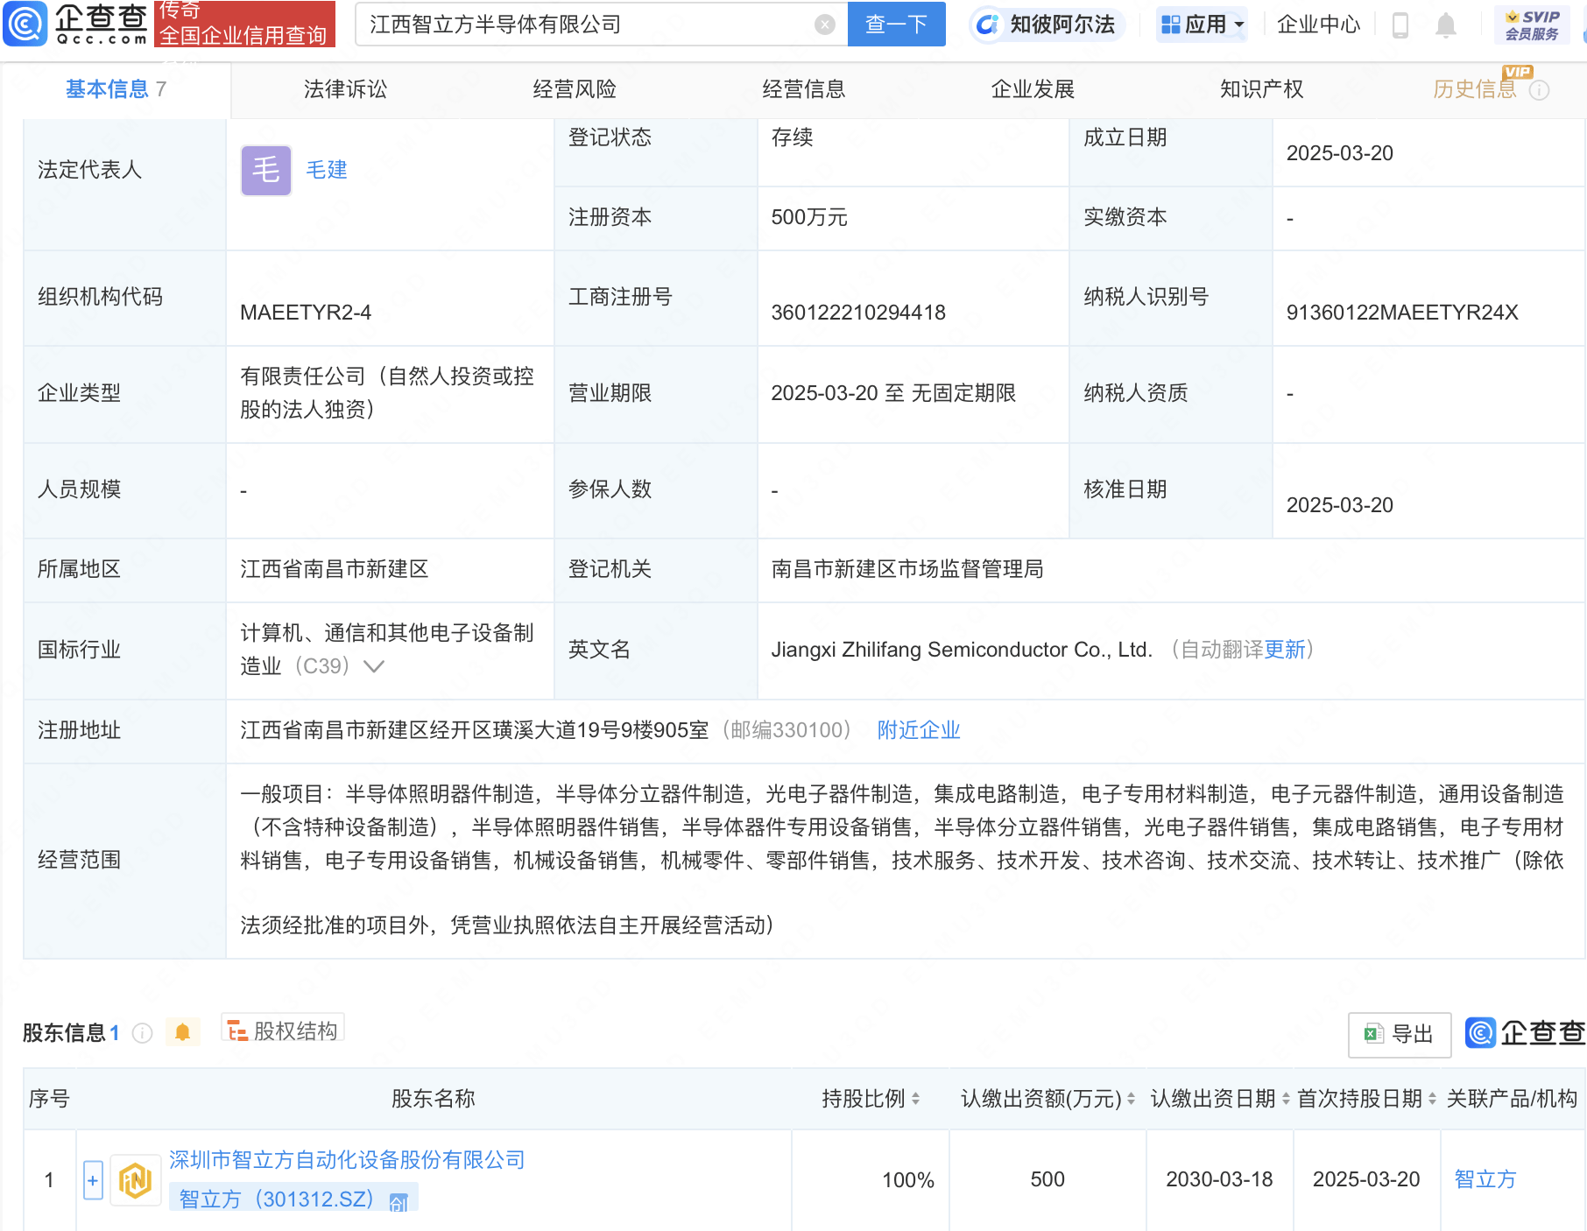Click the 股东信息 info icon
The image size is (1587, 1231).
click(x=142, y=1033)
